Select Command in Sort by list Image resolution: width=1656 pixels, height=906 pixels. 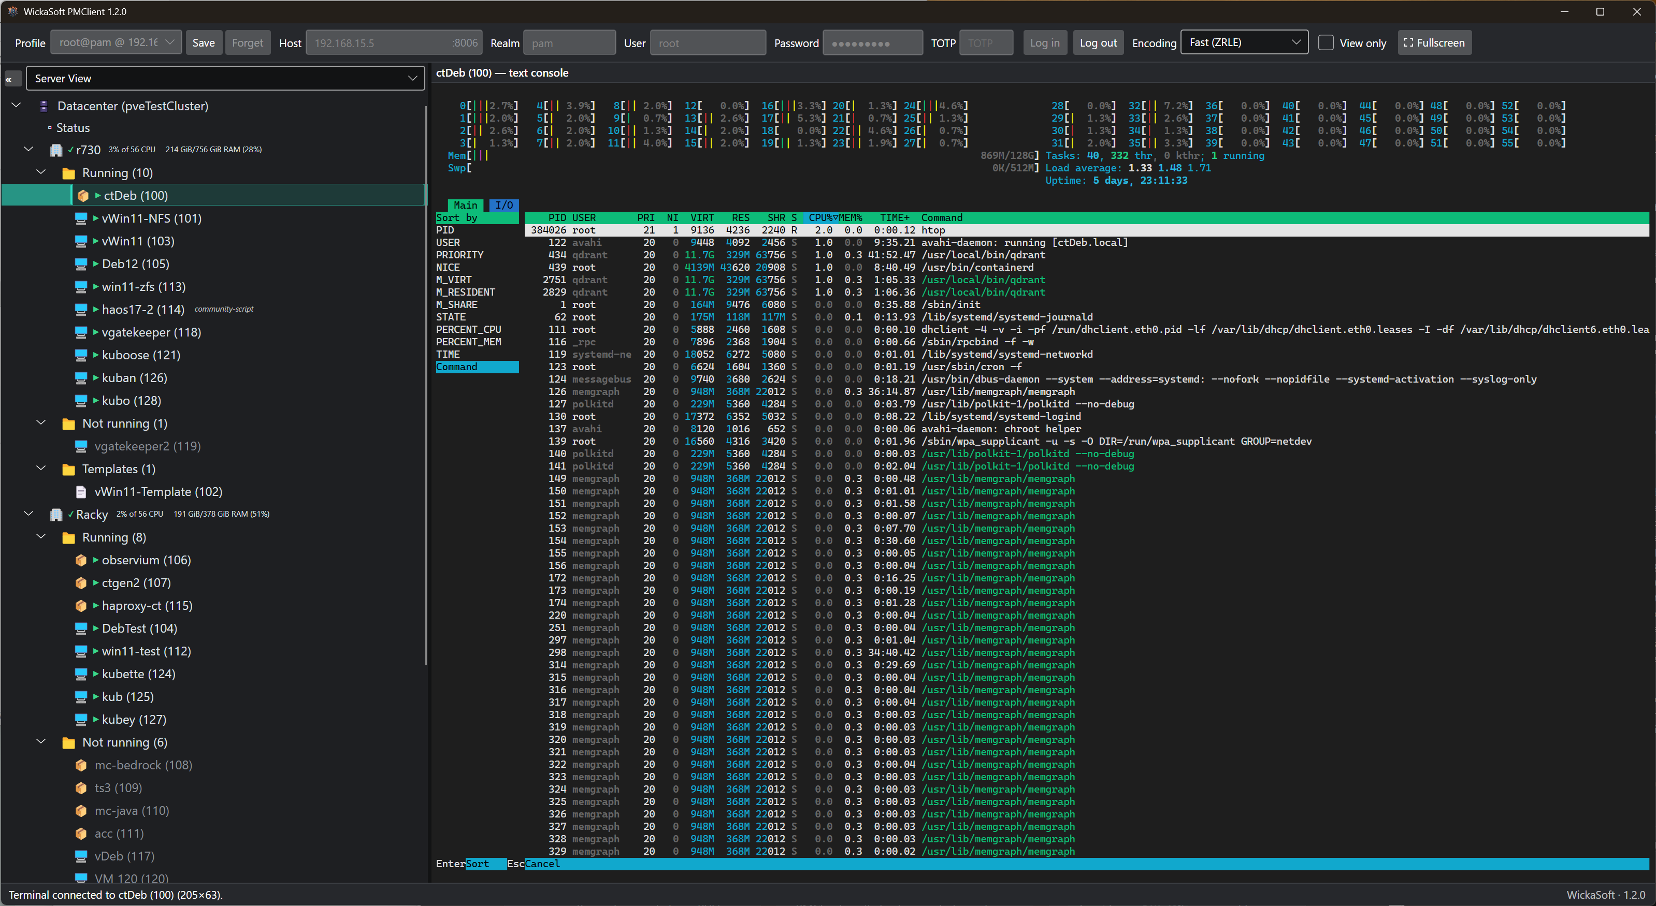477,367
